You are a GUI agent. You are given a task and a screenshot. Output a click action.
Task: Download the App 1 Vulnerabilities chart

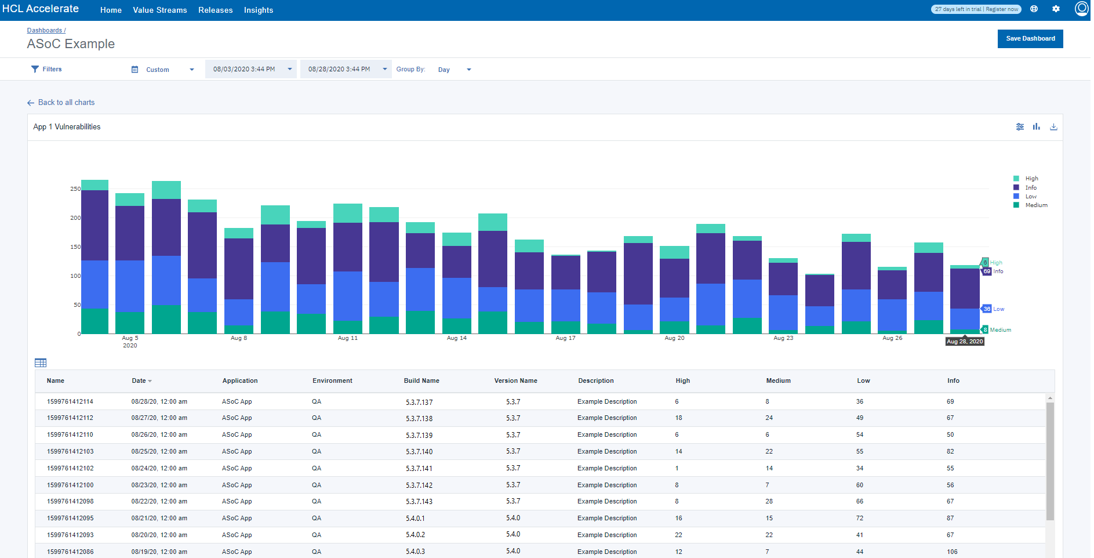click(x=1053, y=127)
